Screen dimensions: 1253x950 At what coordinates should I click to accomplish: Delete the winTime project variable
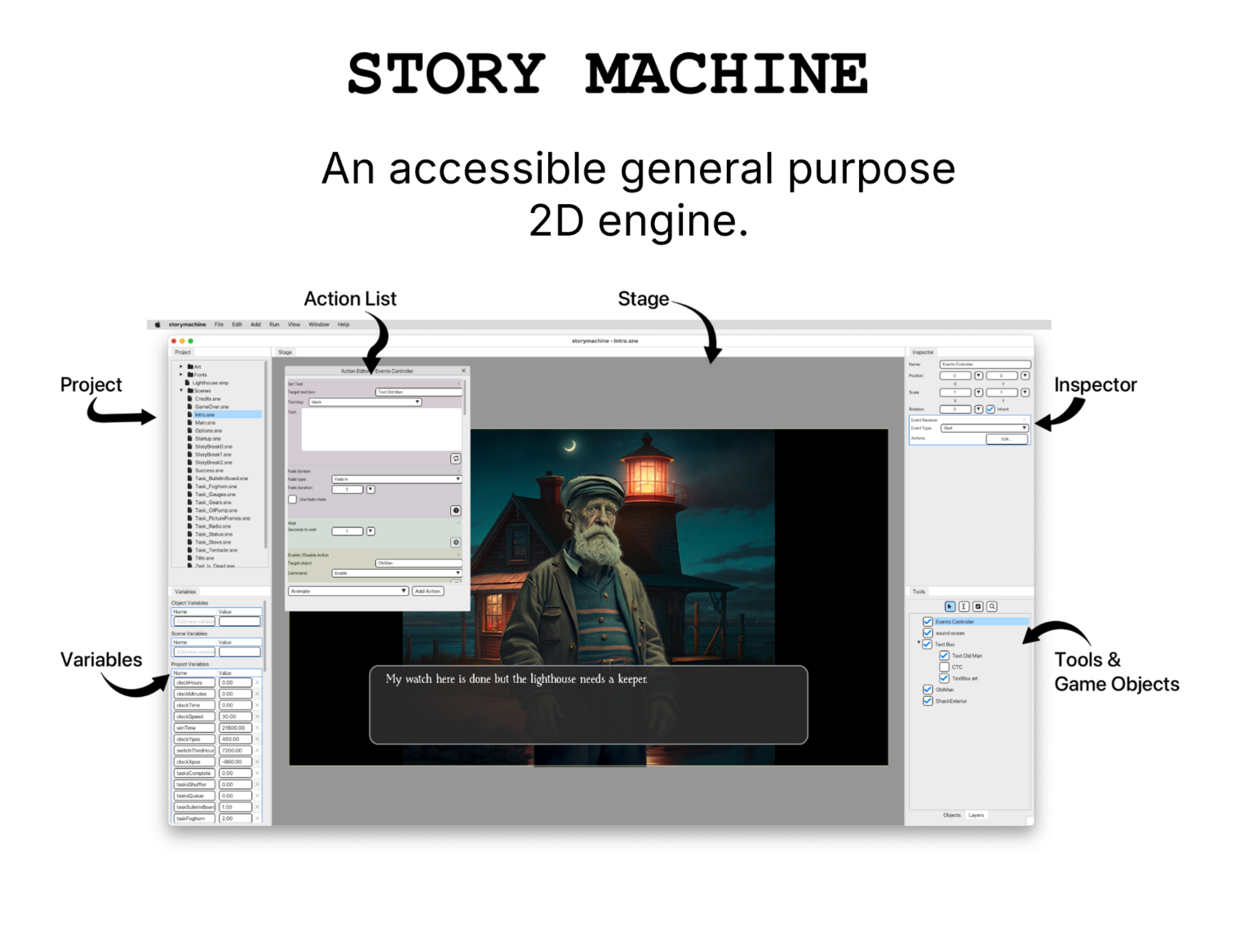[257, 728]
